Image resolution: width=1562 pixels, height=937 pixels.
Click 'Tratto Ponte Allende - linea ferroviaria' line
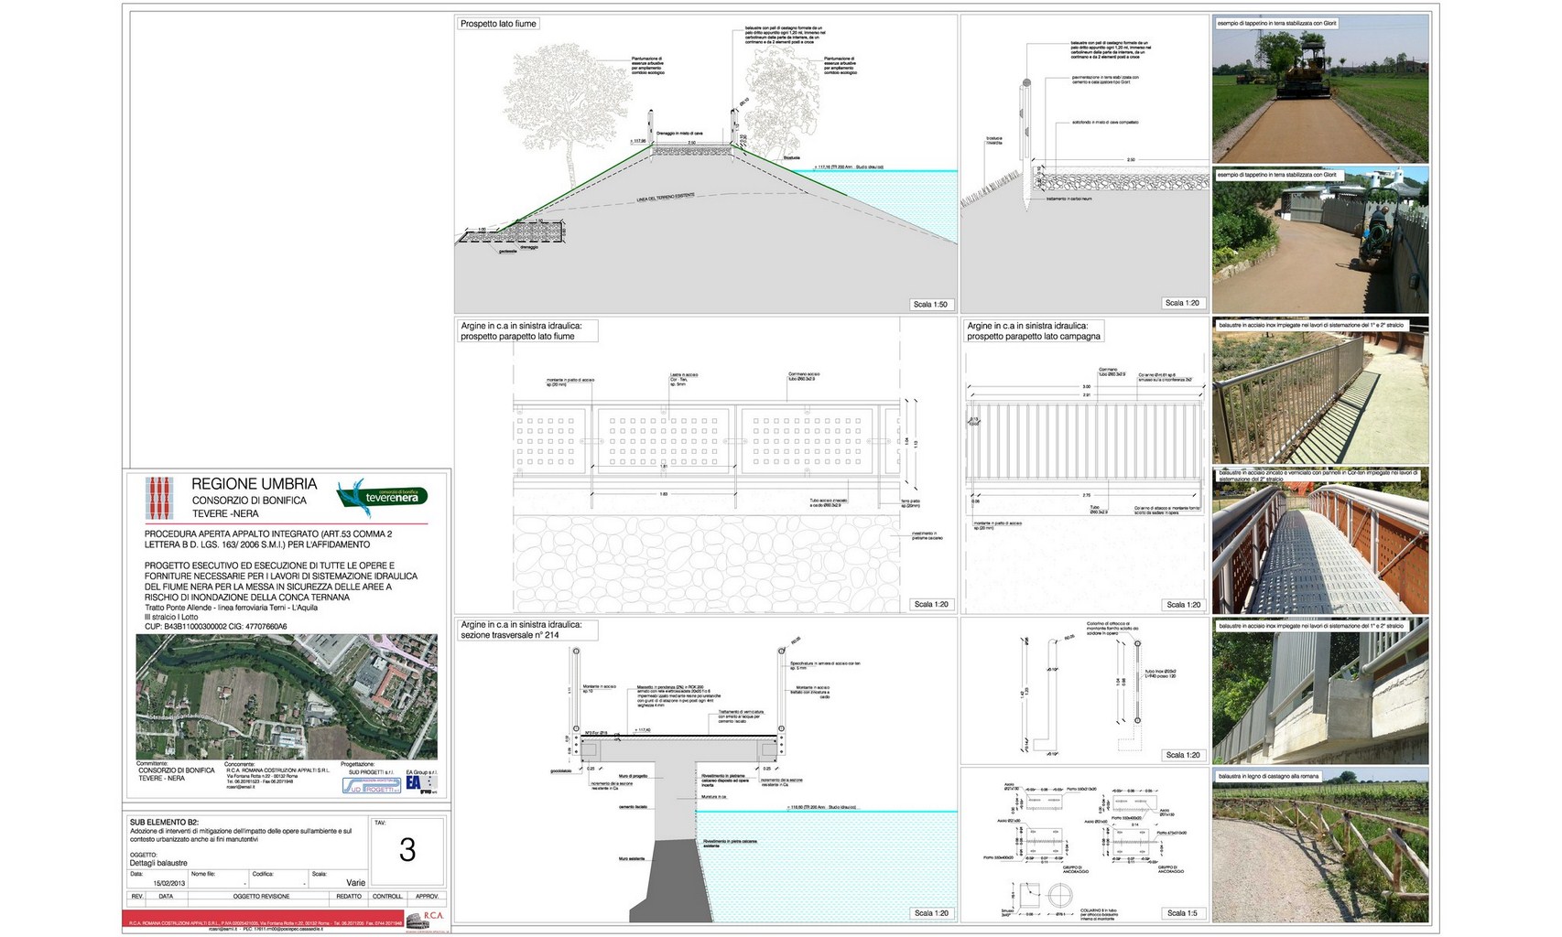(x=232, y=609)
